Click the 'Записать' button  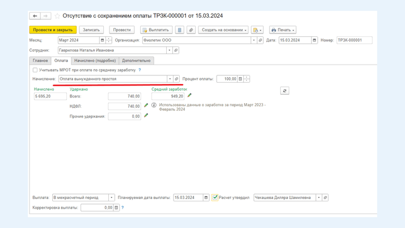point(91,30)
